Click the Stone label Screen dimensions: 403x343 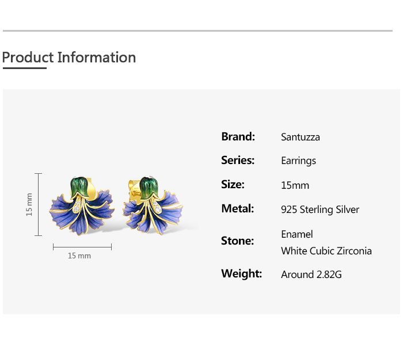[237, 241]
